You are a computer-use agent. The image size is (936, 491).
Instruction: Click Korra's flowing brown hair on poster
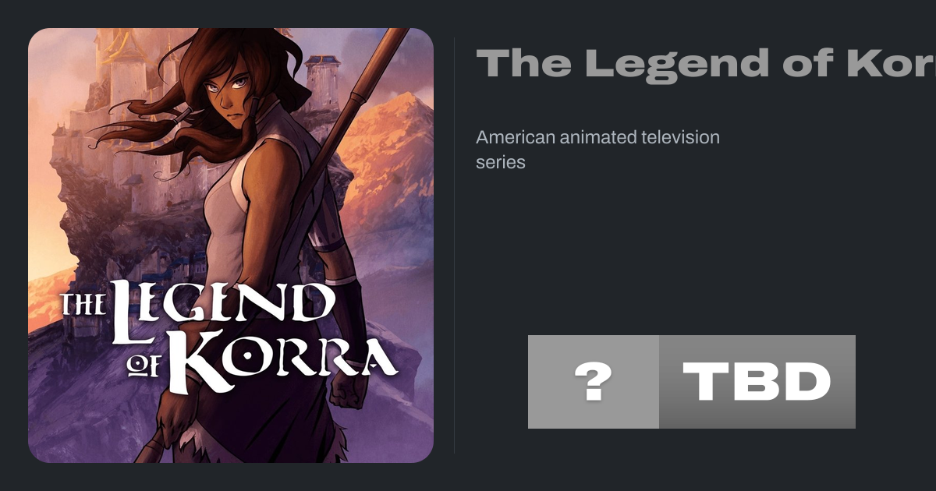[168, 117]
